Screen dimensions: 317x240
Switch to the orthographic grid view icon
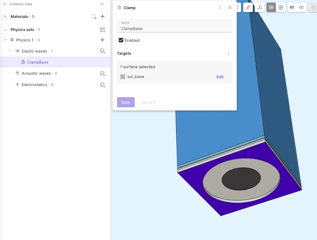280,7
